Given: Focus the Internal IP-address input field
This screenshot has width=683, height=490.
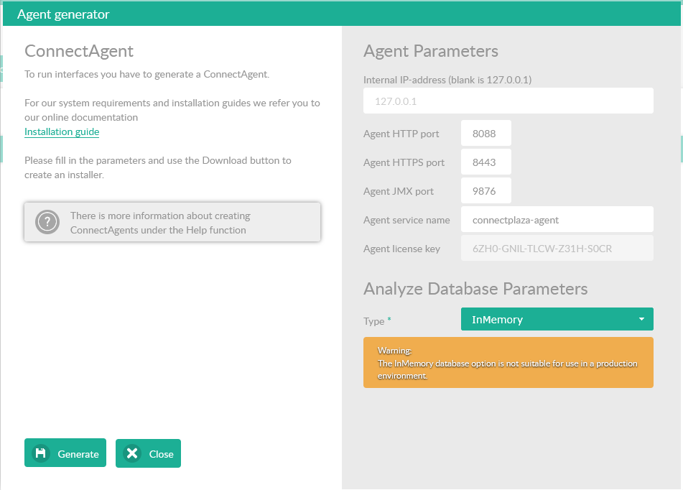Looking at the screenshot, I should [x=508, y=101].
